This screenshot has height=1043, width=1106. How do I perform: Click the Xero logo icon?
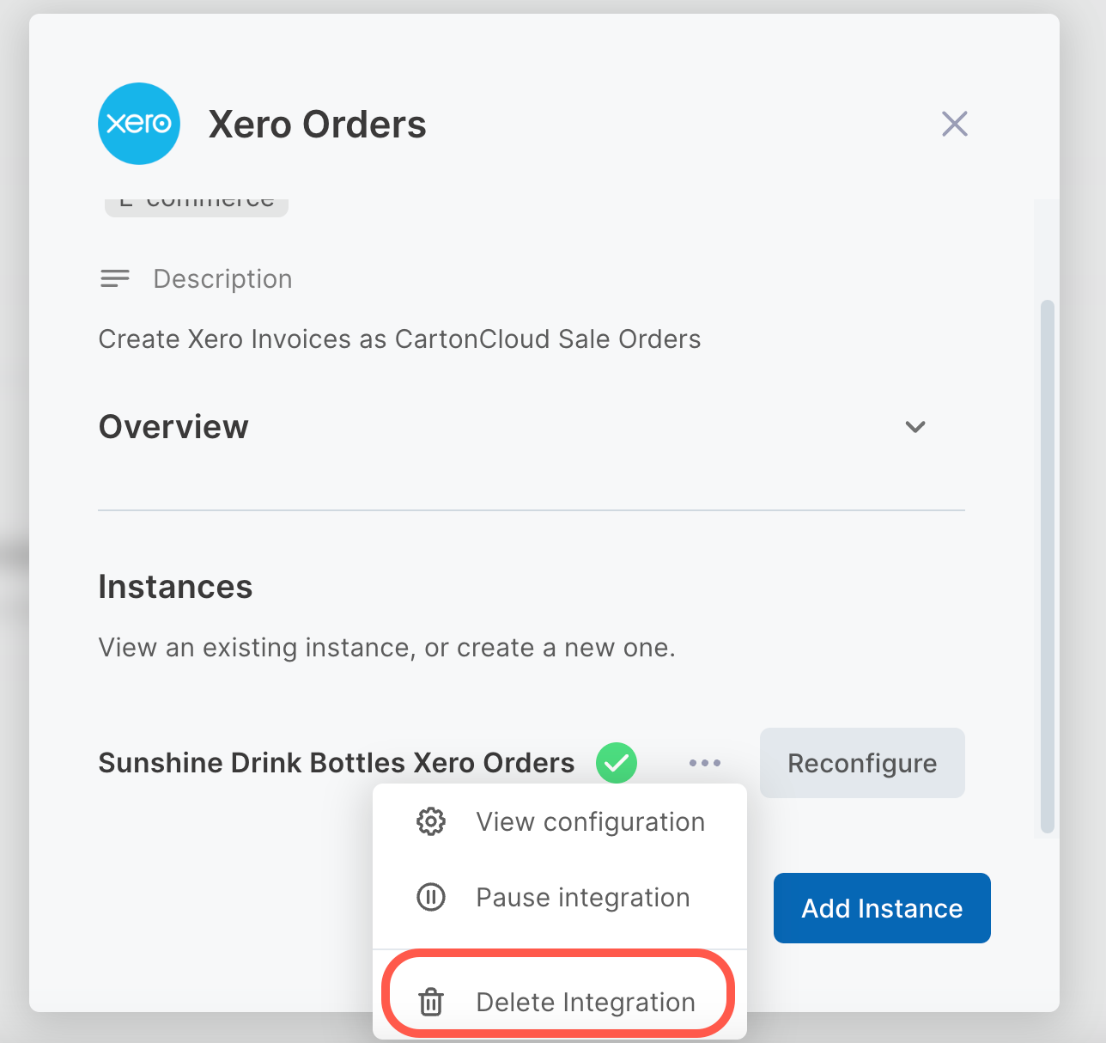pyautogui.click(x=138, y=123)
